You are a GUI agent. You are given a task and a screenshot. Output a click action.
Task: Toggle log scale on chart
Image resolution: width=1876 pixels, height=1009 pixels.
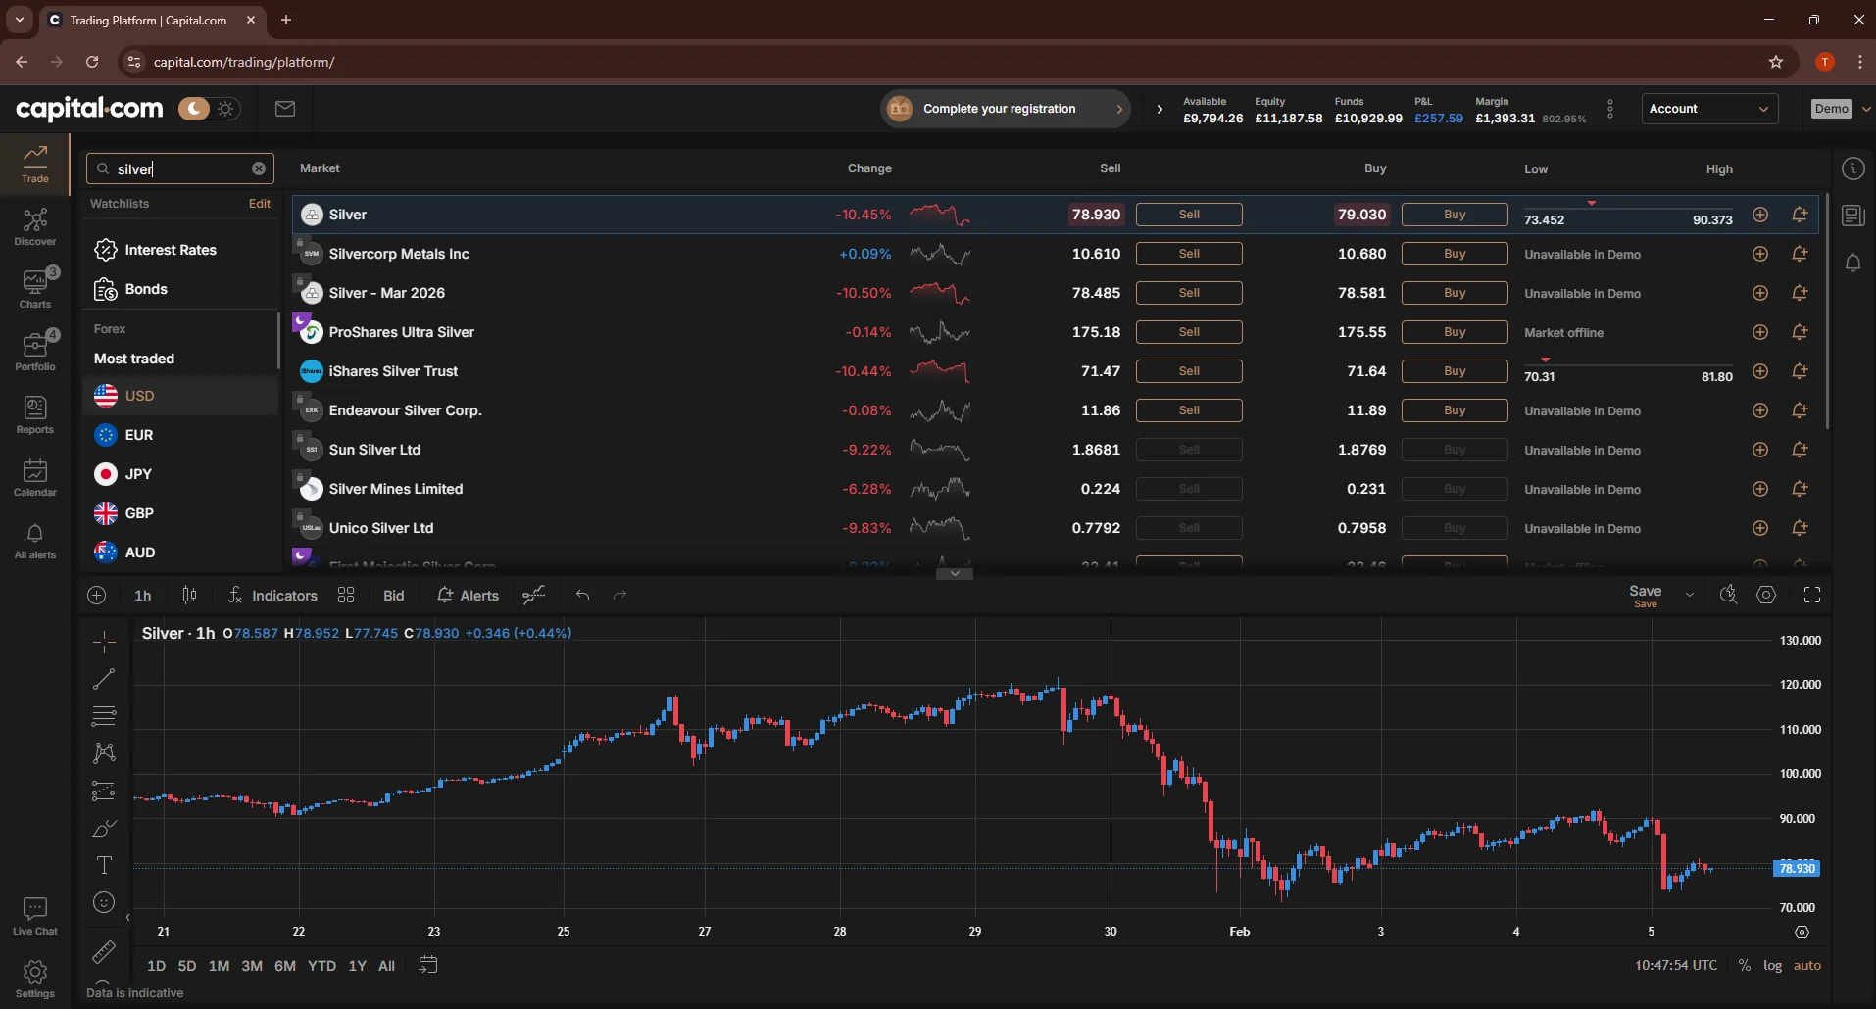coord(1772,966)
